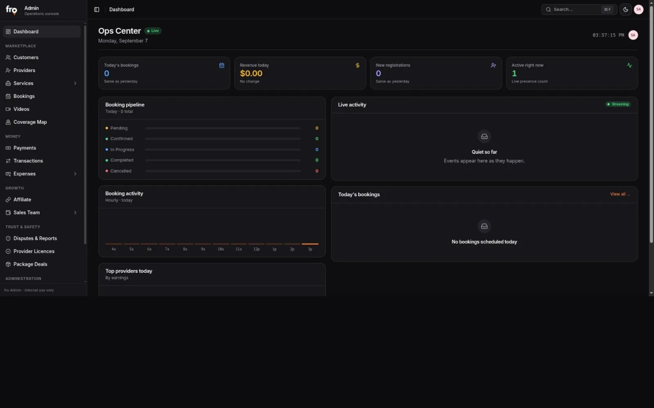Click the dollar icon on Revenue today card
The height and width of the screenshot is (408, 654).
(x=358, y=65)
